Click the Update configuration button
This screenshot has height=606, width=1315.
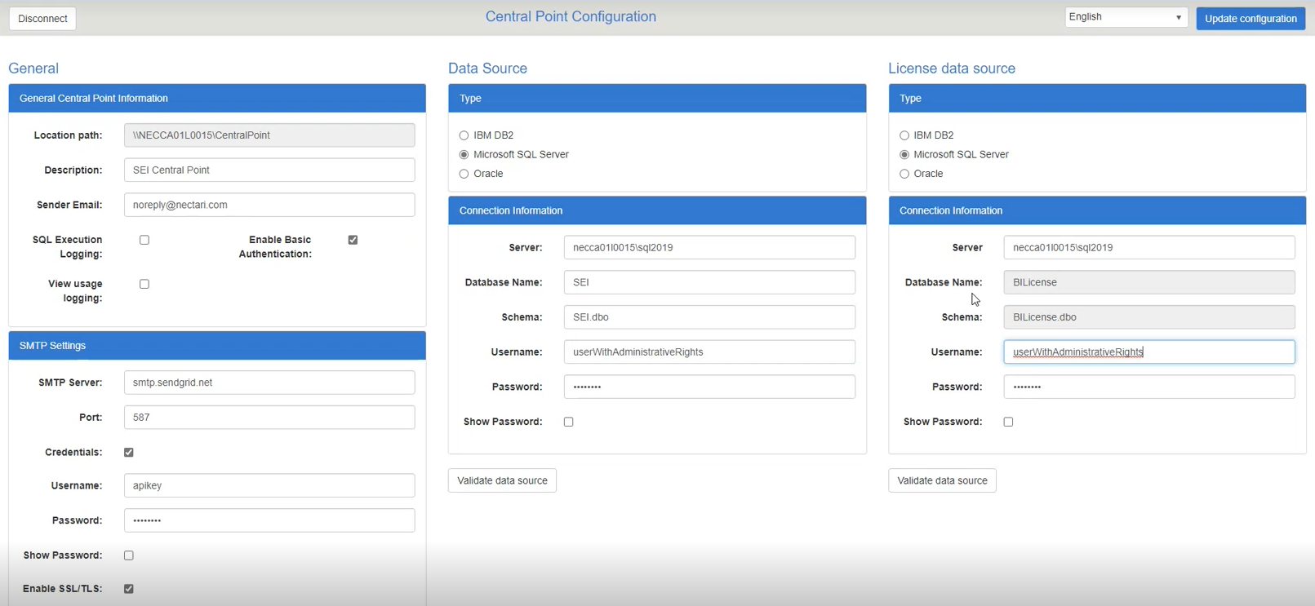1250,19
